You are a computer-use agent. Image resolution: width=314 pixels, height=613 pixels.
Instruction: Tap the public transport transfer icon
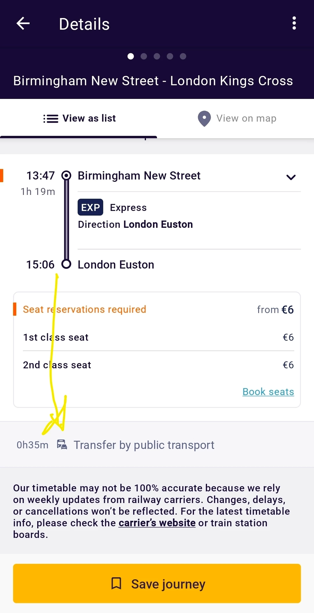[x=62, y=445]
